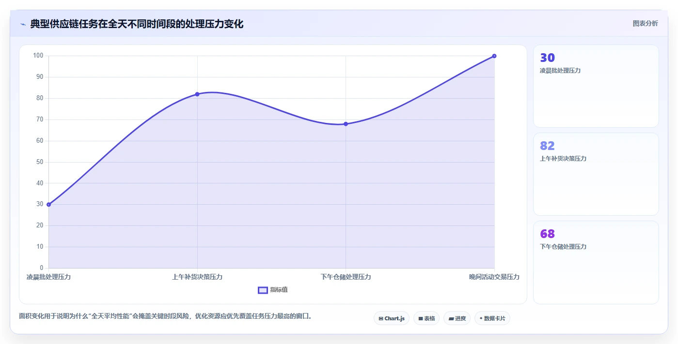This screenshot has height=344, width=678.
Task: Open the 上午补货决策压力 stat card showing 82
Action: pos(596,174)
